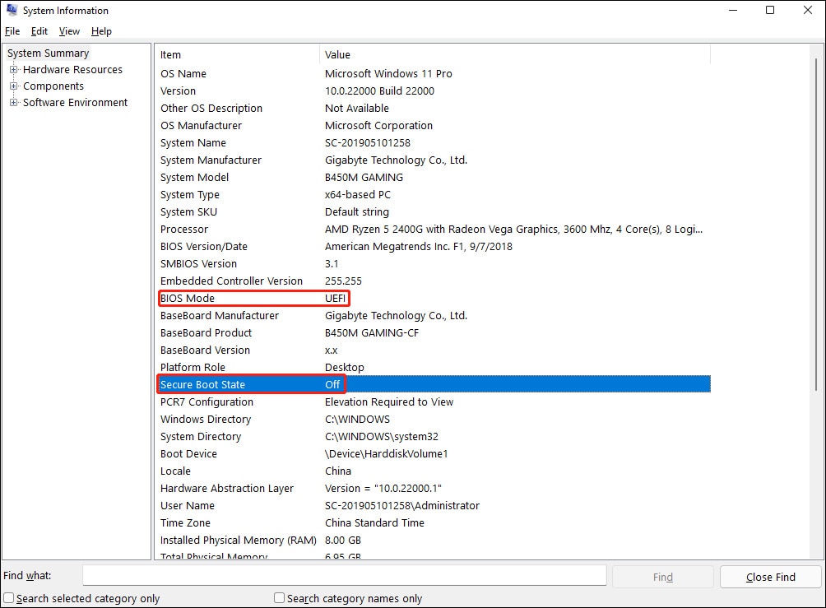This screenshot has width=826, height=608.
Task: Select the System Manufacturer row
Action: point(434,160)
